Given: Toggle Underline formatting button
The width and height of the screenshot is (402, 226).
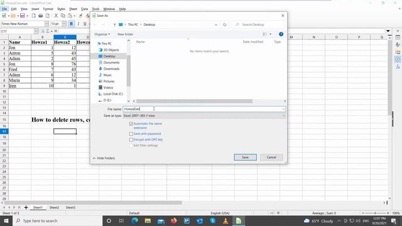Looking at the screenshot, I should [x=85, y=24].
